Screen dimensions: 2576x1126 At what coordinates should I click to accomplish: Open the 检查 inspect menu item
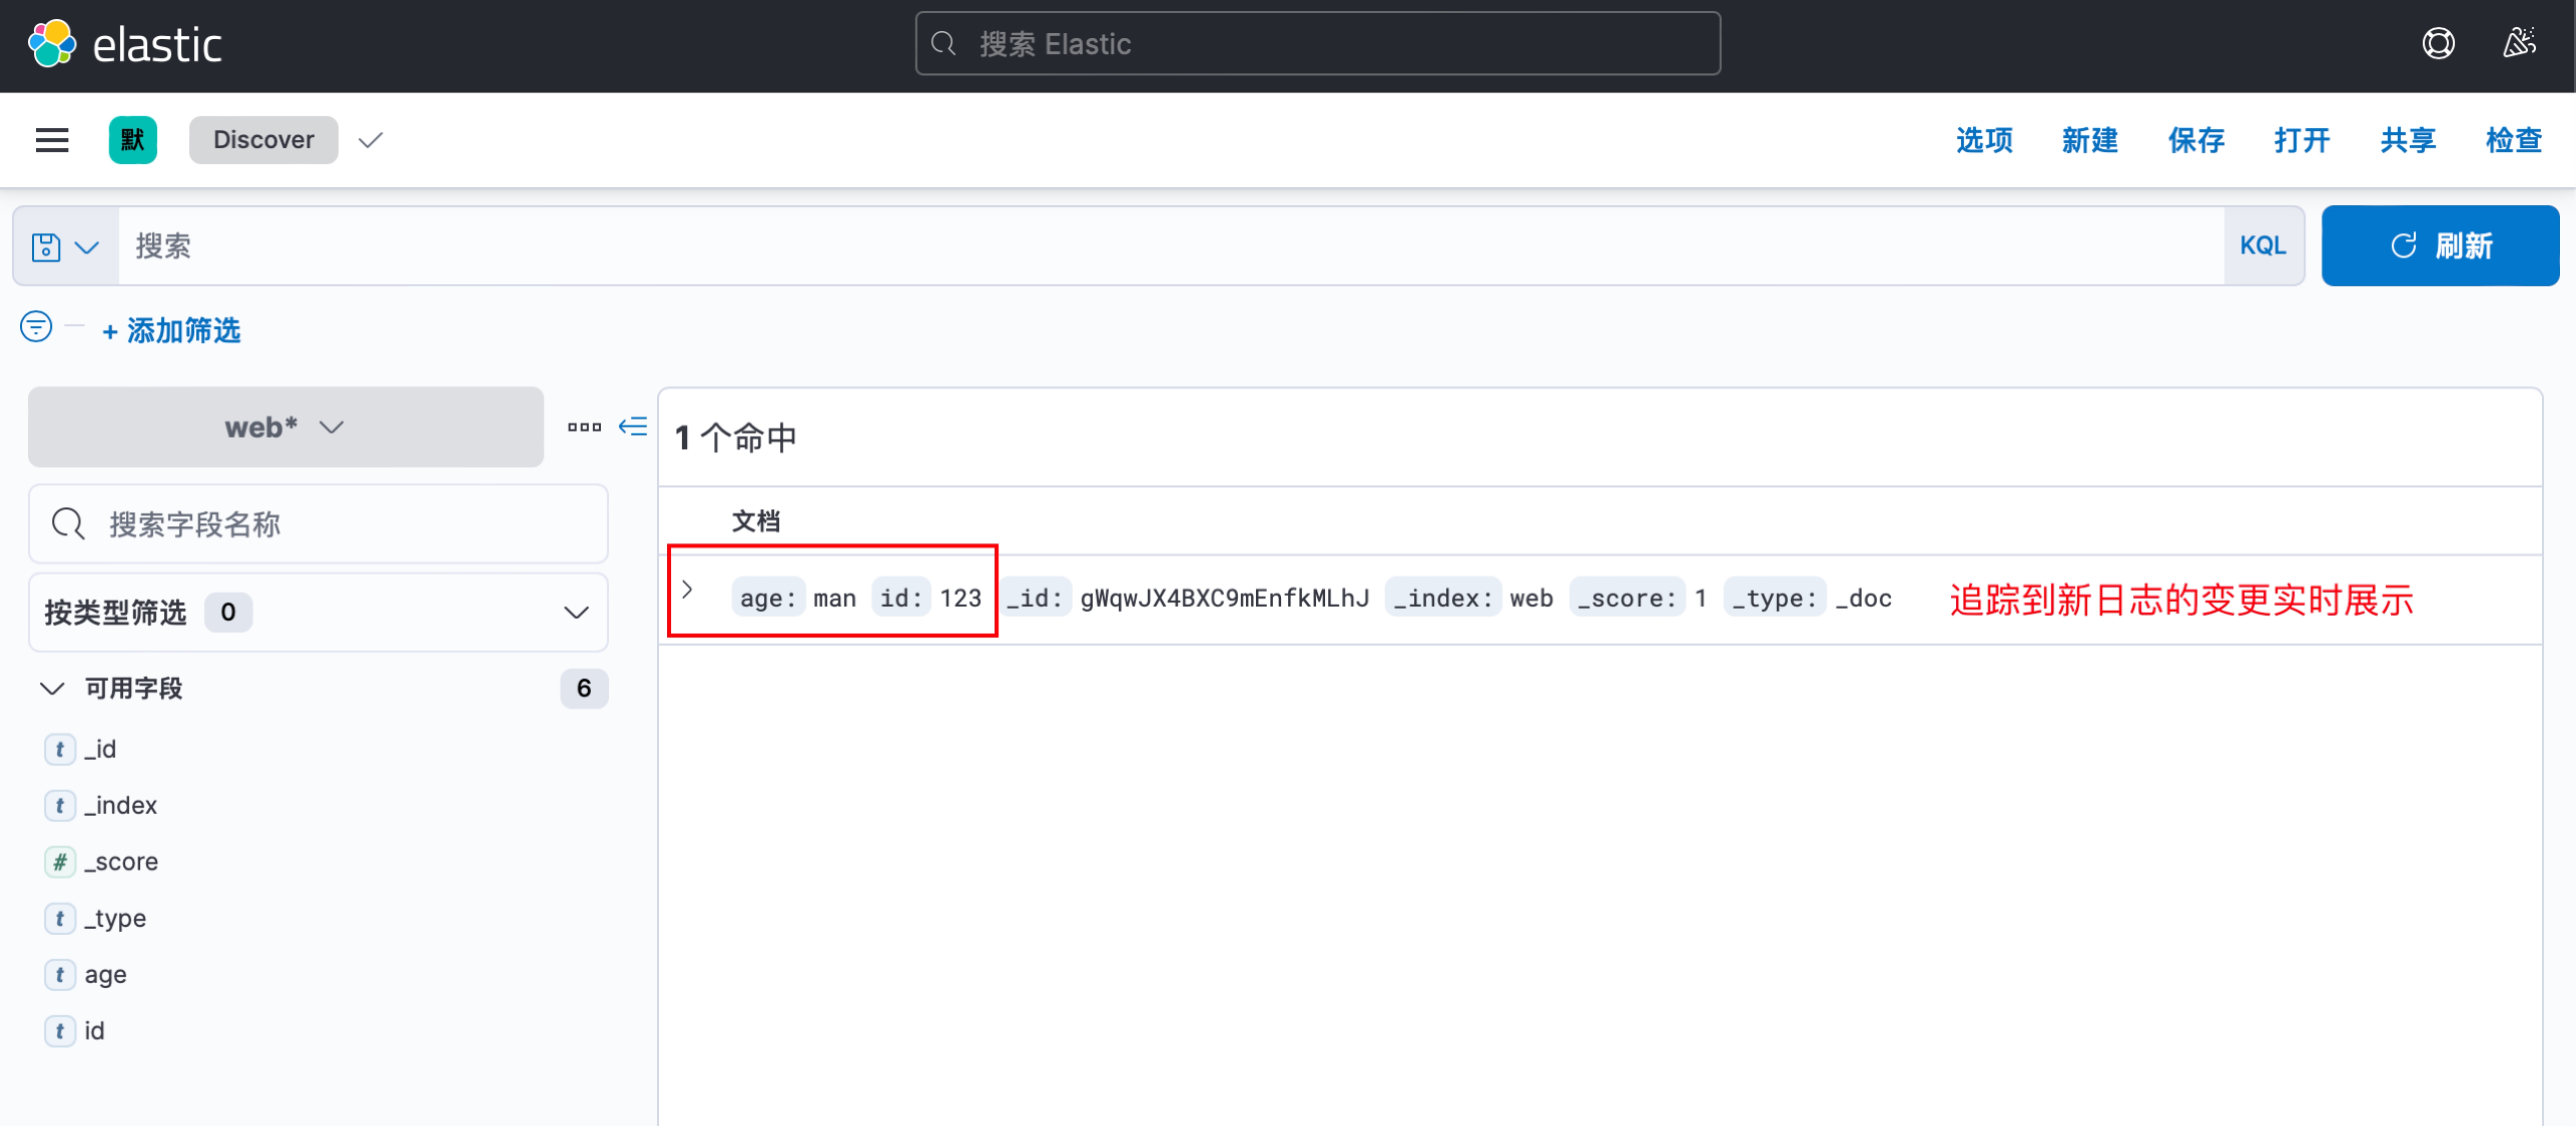click(2513, 140)
